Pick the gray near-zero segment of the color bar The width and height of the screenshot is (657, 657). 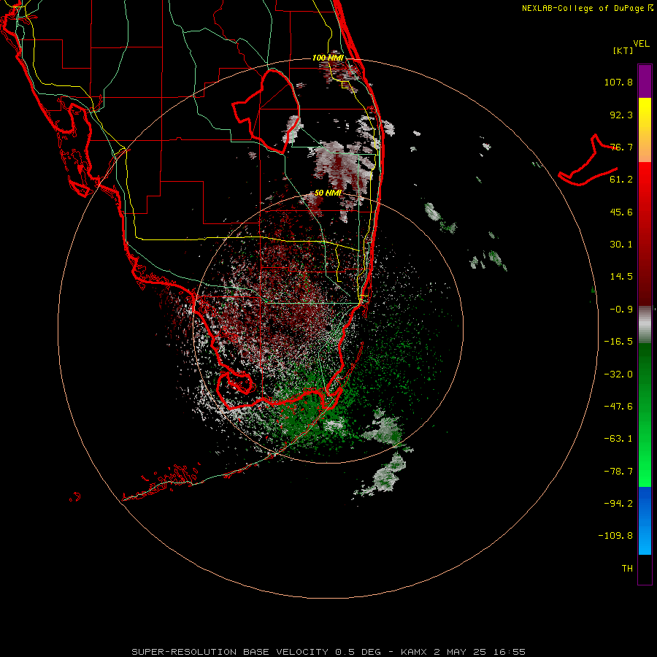[x=645, y=325]
